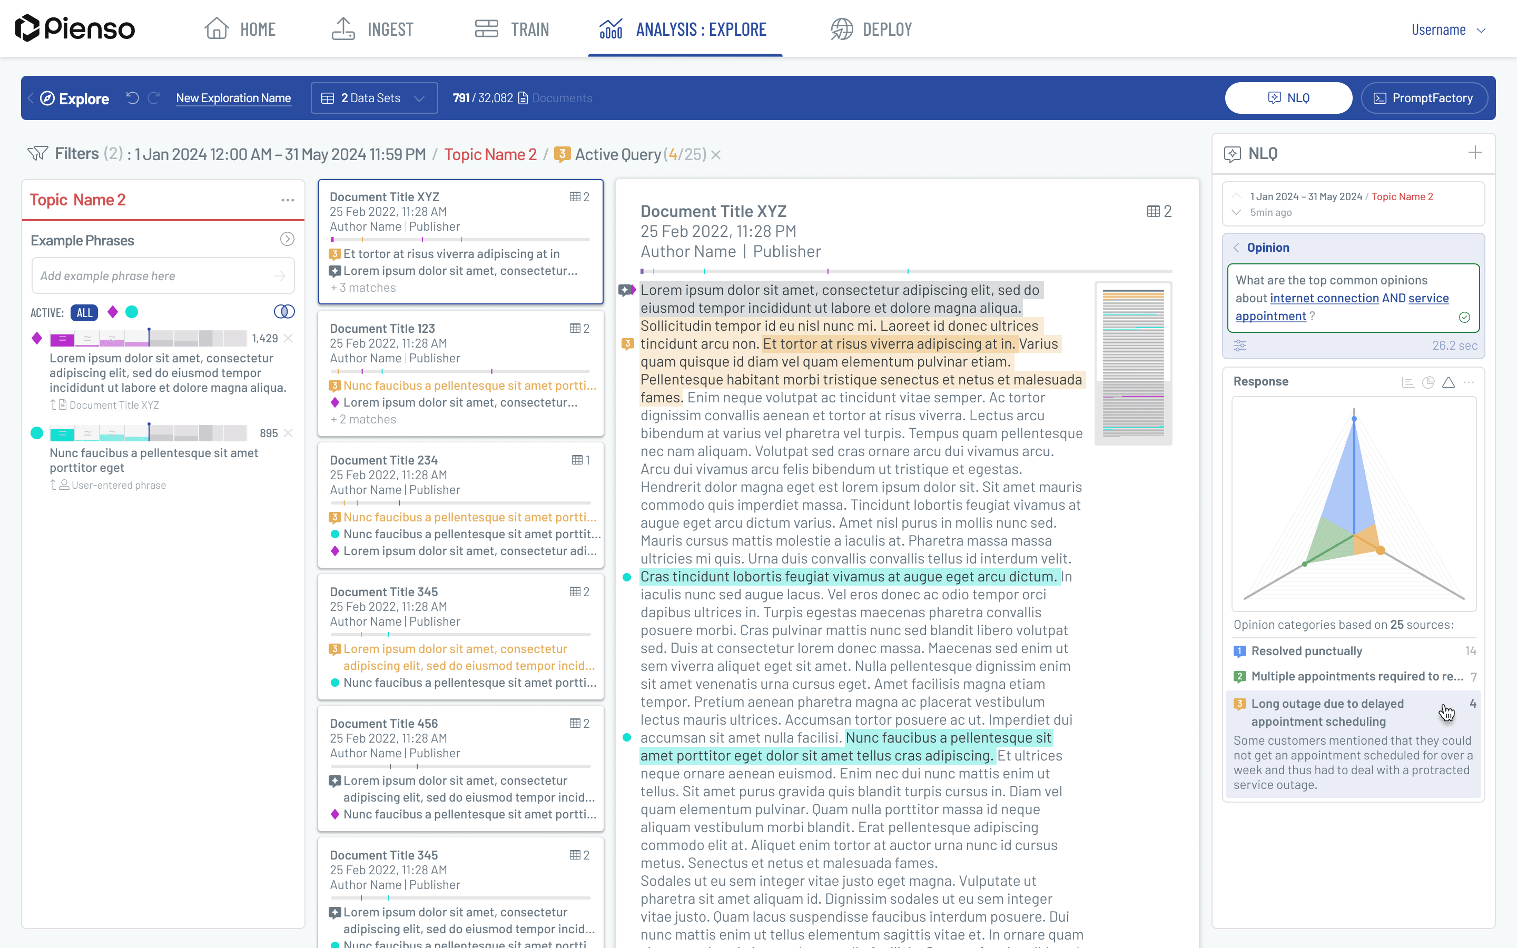This screenshot has height=948, width=1517.
Task: Switch Response to bar chart view
Action: [1408, 382]
